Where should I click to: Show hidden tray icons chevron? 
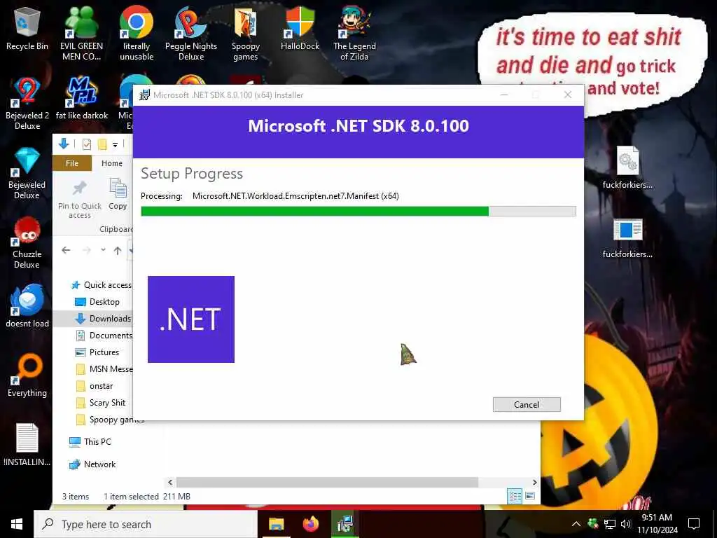click(576, 524)
